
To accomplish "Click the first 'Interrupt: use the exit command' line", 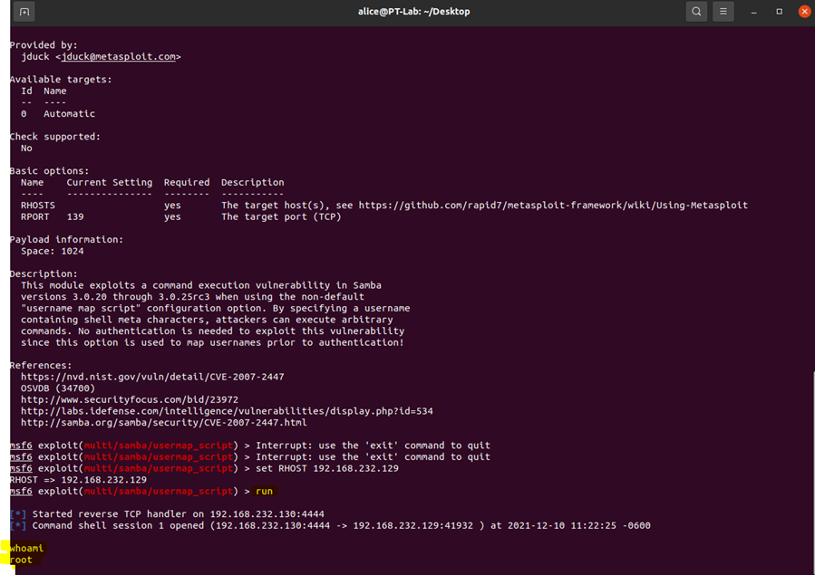I will click(x=373, y=446).
